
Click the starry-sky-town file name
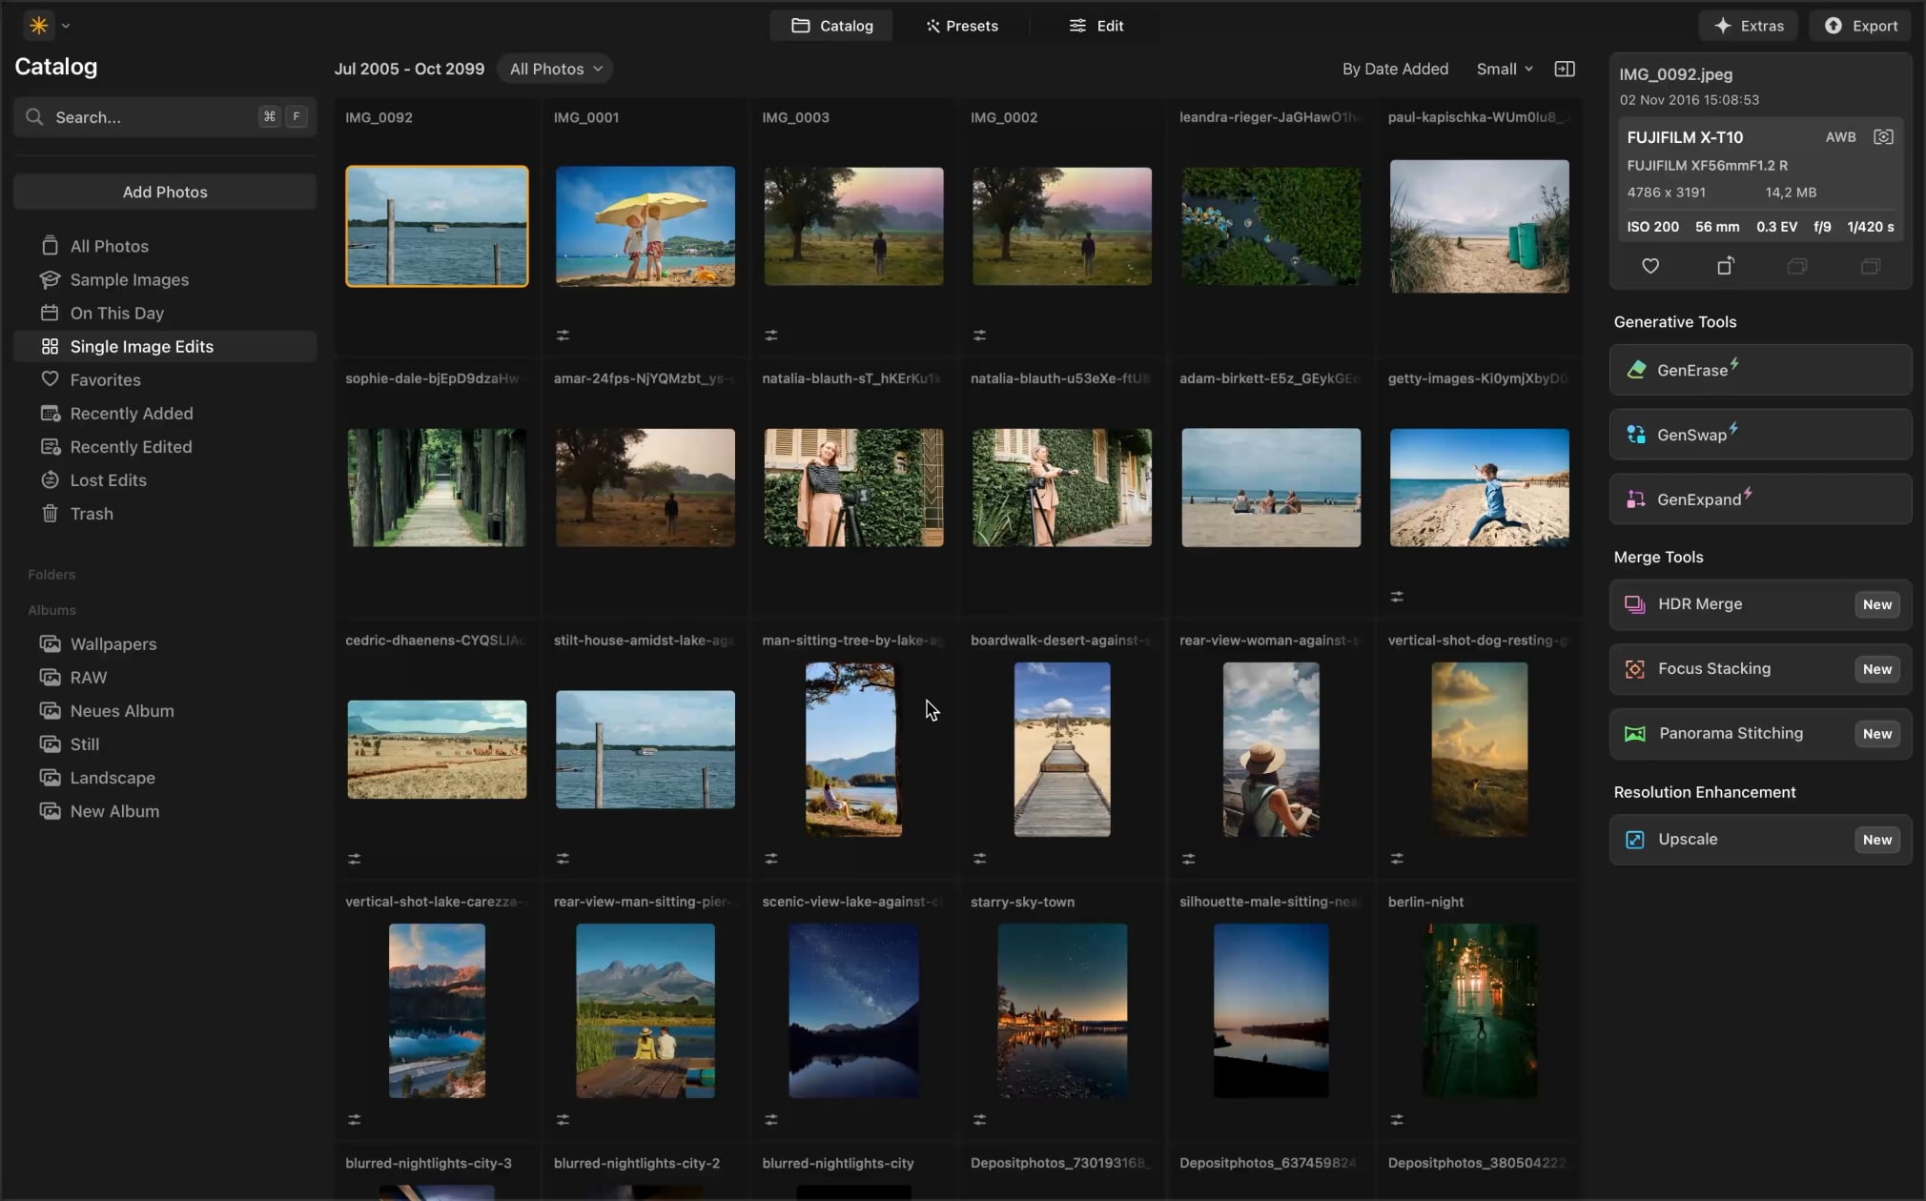coord(1022,902)
